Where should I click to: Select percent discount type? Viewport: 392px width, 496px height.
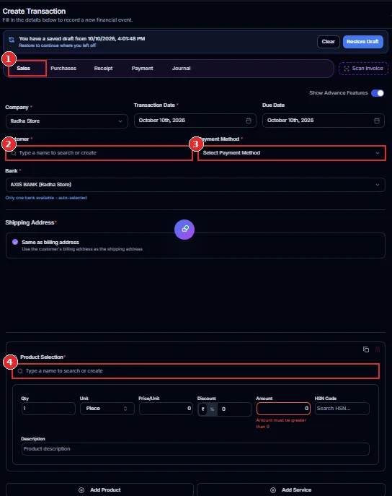[x=212, y=409]
